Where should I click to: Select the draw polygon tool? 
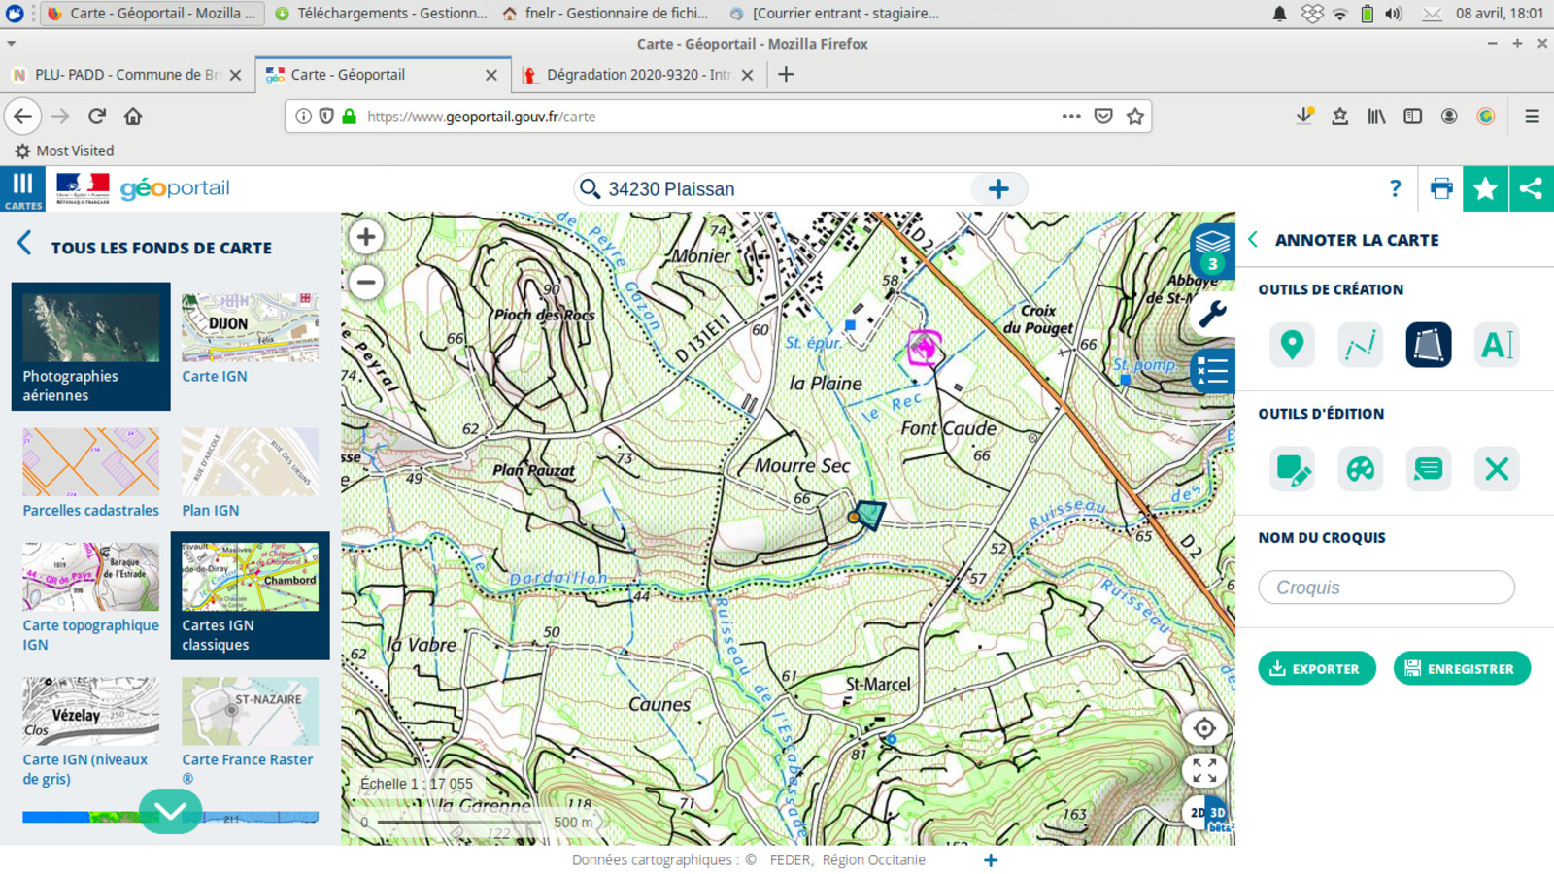click(1428, 345)
